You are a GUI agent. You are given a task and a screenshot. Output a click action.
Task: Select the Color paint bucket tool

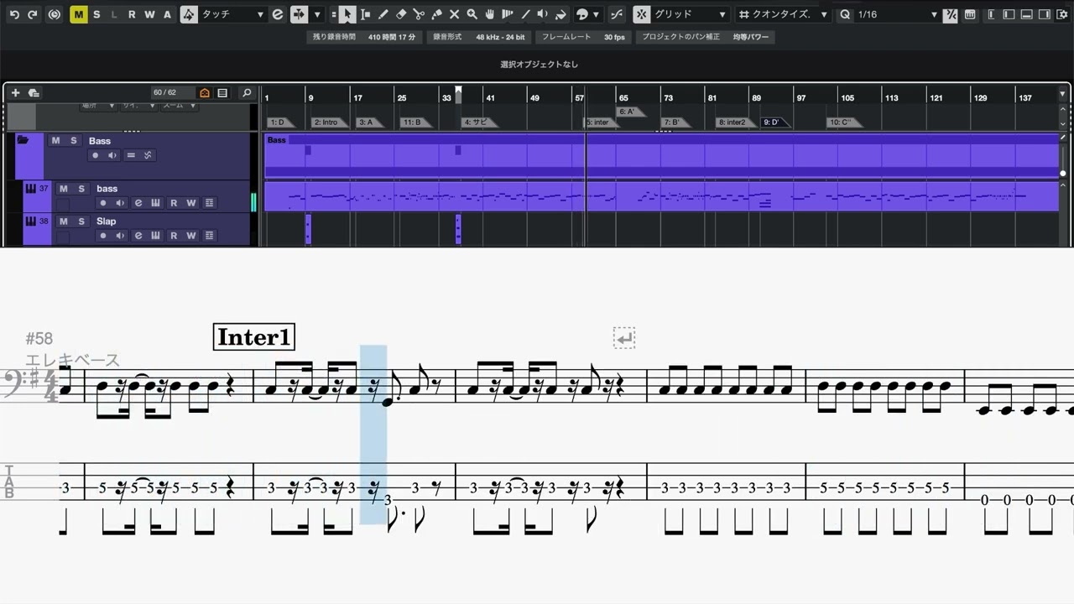click(x=560, y=14)
